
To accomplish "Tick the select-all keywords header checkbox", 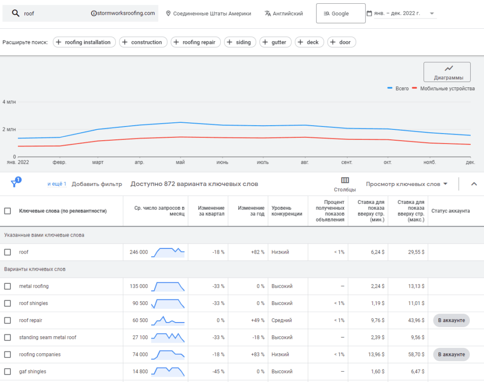I will tap(8, 211).
